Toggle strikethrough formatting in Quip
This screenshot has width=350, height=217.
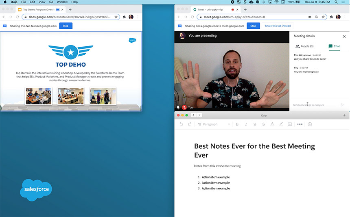263,124
